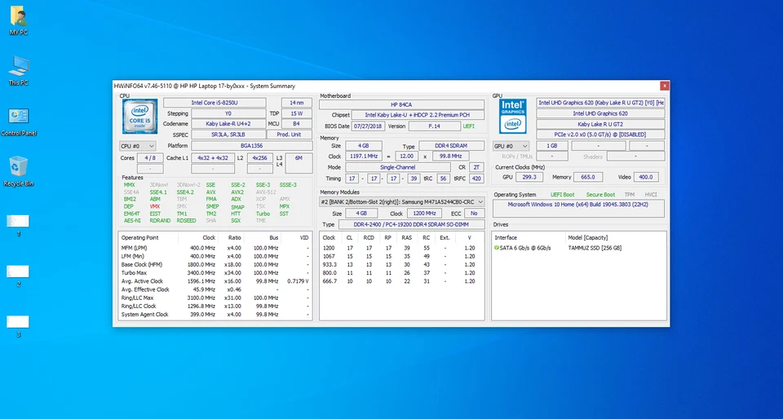Click the DDR4-2400 / PC4-19200 type field
Image resolution: width=783 pixels, height=419 pixels.
click(411, 224)
